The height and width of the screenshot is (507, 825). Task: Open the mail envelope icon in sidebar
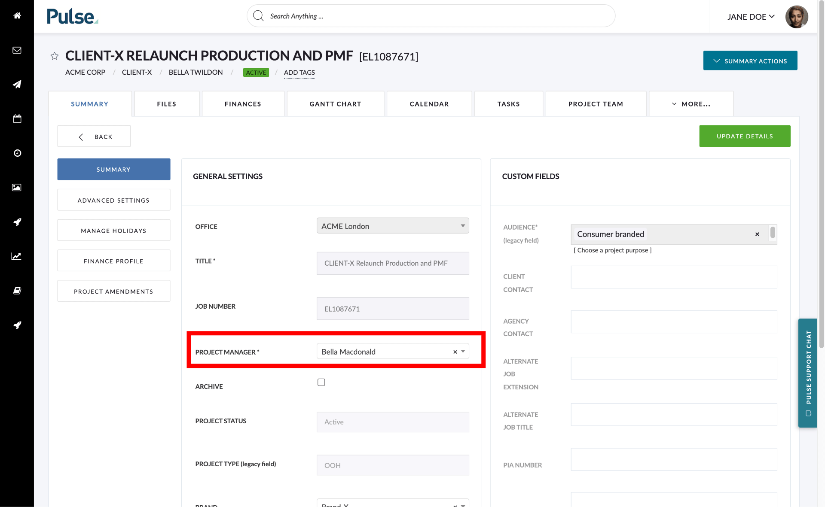click(x=17, y=50)
